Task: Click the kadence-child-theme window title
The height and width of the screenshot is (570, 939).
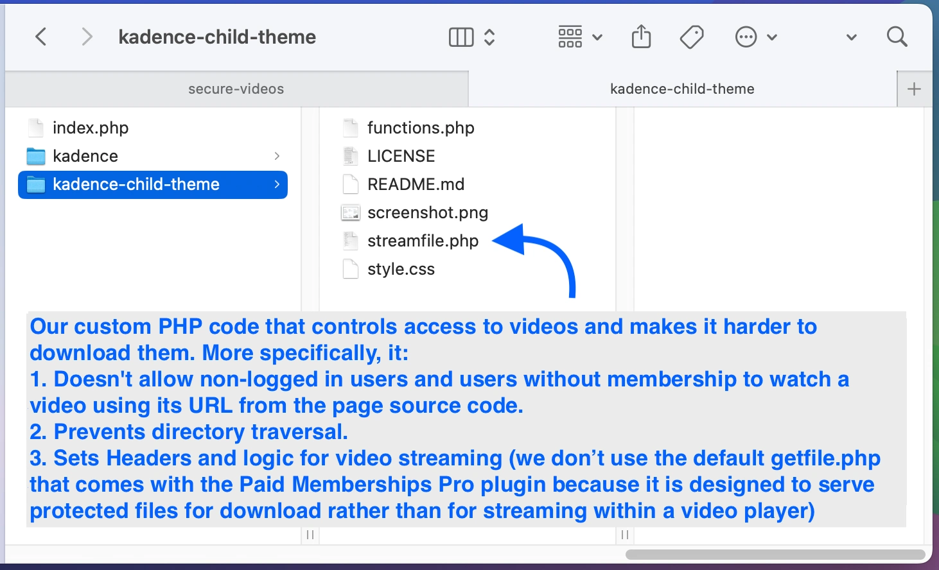Action: click(x=217, y=37)
